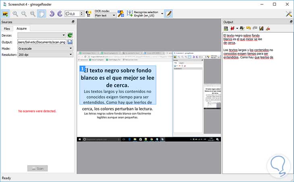Rotate page left with counterclockwise arrow
294x182 pixels.
pyautogui.click(x=52, y=14)
